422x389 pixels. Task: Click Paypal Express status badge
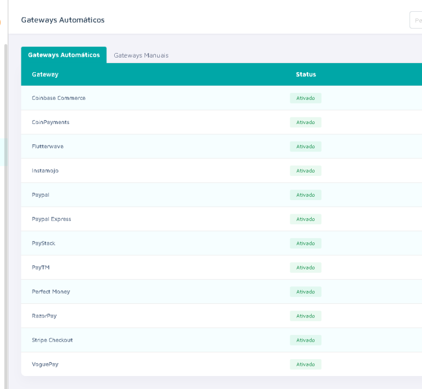pos(306,219)
